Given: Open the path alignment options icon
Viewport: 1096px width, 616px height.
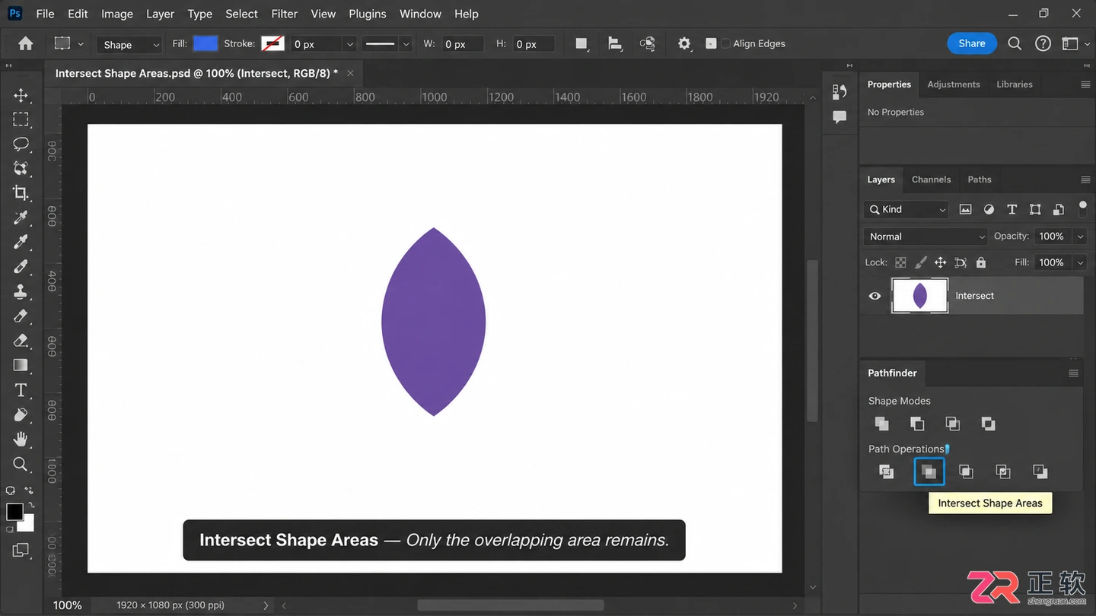Looking at the screenshot, I should click(x=615, y=44).
